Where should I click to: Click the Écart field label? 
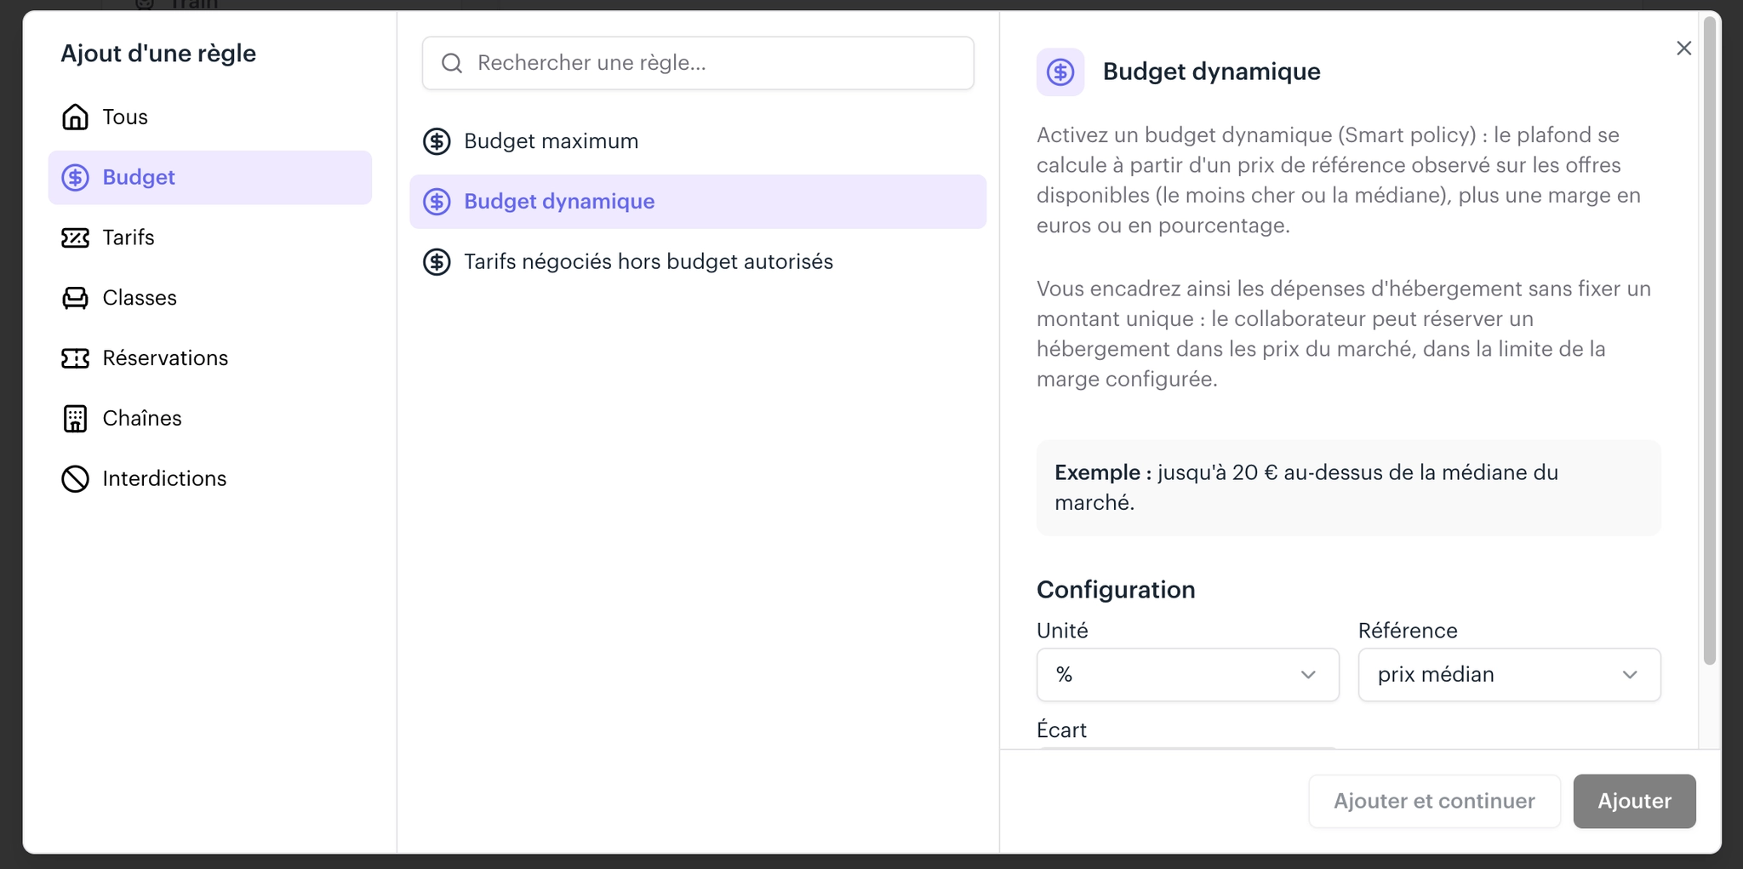(1061, 730)
